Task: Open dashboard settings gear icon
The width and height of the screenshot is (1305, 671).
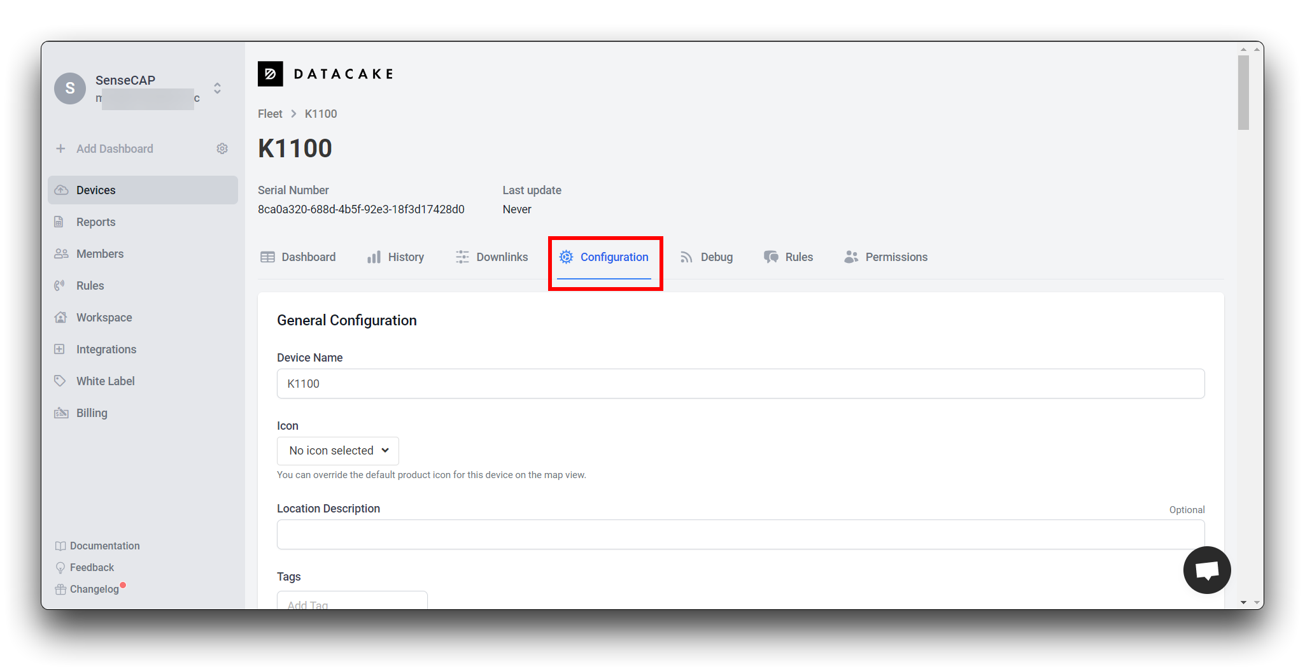Action: [222, 148]
